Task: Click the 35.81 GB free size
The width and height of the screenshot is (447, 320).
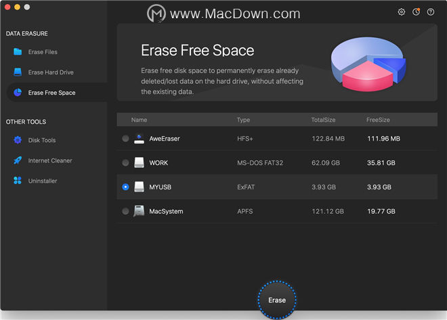Action: (381, 163)
